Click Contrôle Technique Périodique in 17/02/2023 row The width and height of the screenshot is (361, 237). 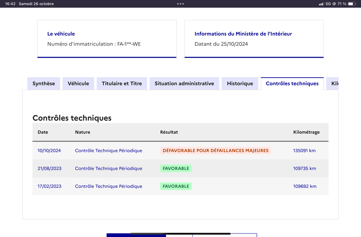coord(108,186)
